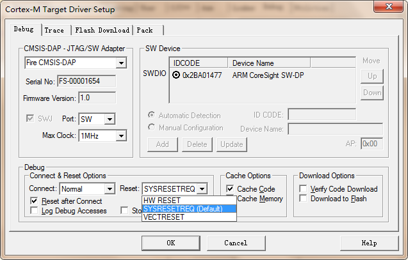Switch to the Pack tab
The width and height of the screenshot is (408, 260).
coord(145,30)
